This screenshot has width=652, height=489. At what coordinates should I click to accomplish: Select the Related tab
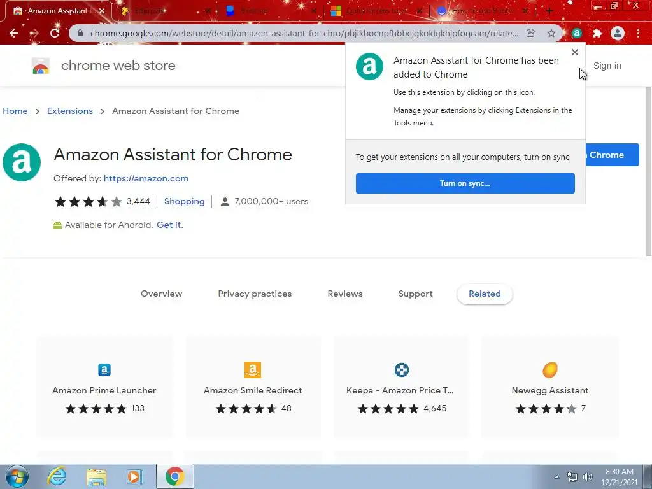pos(485,294)
